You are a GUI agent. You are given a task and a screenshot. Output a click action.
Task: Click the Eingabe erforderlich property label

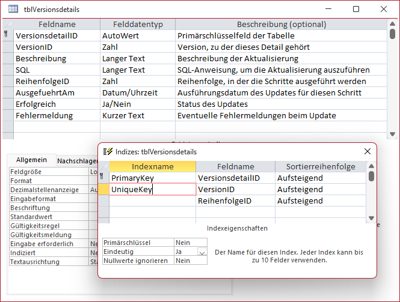pos(49,244)
